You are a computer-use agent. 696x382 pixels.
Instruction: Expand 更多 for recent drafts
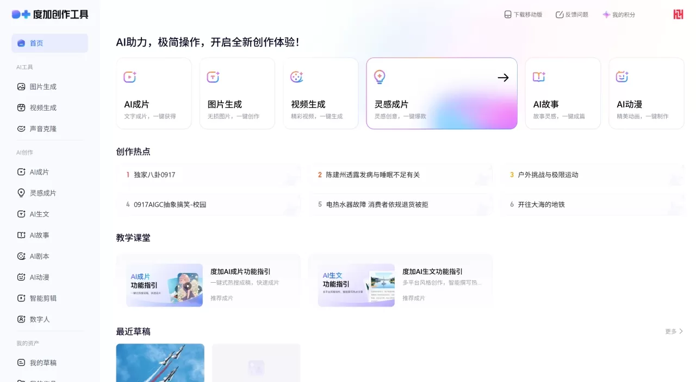pos(674,331)
